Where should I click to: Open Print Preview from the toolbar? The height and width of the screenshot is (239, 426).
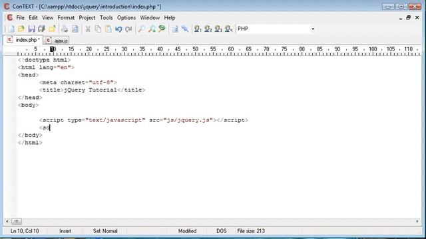tap(75, 29)
